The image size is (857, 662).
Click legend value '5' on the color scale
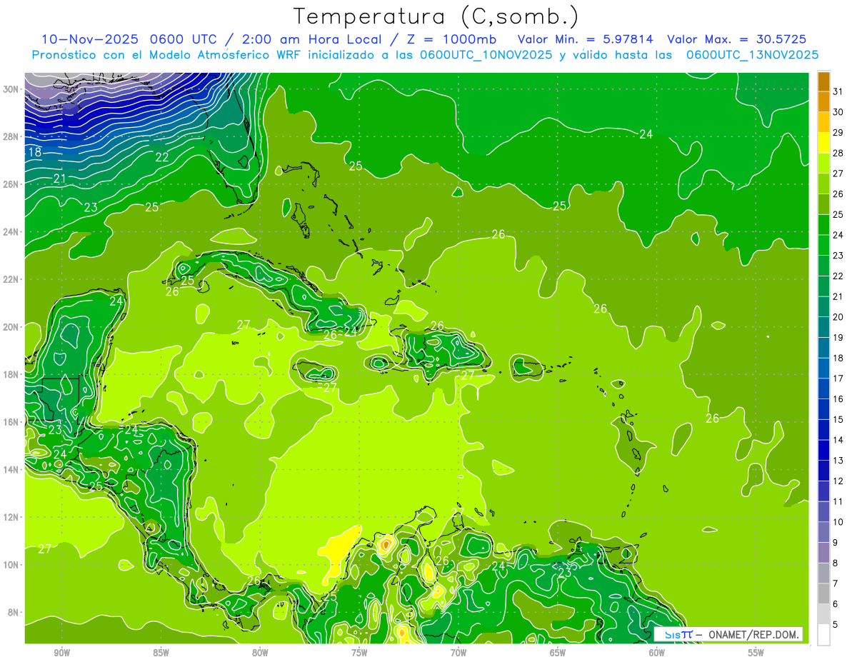836,624
